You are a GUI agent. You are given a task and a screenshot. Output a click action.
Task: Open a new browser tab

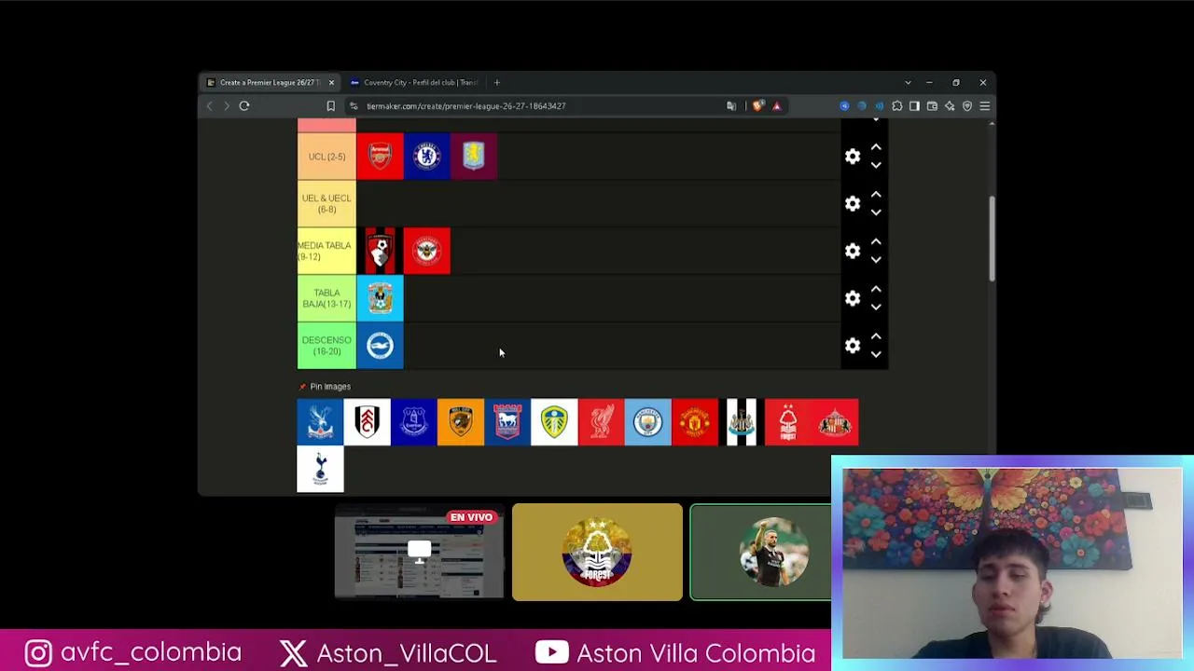pos(497,83)
